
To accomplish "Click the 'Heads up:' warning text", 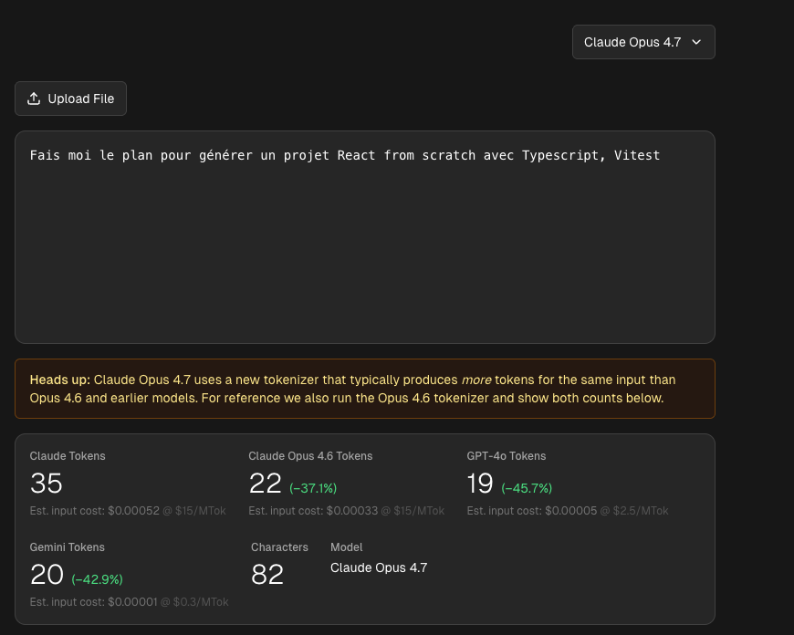I will (59, 380).
